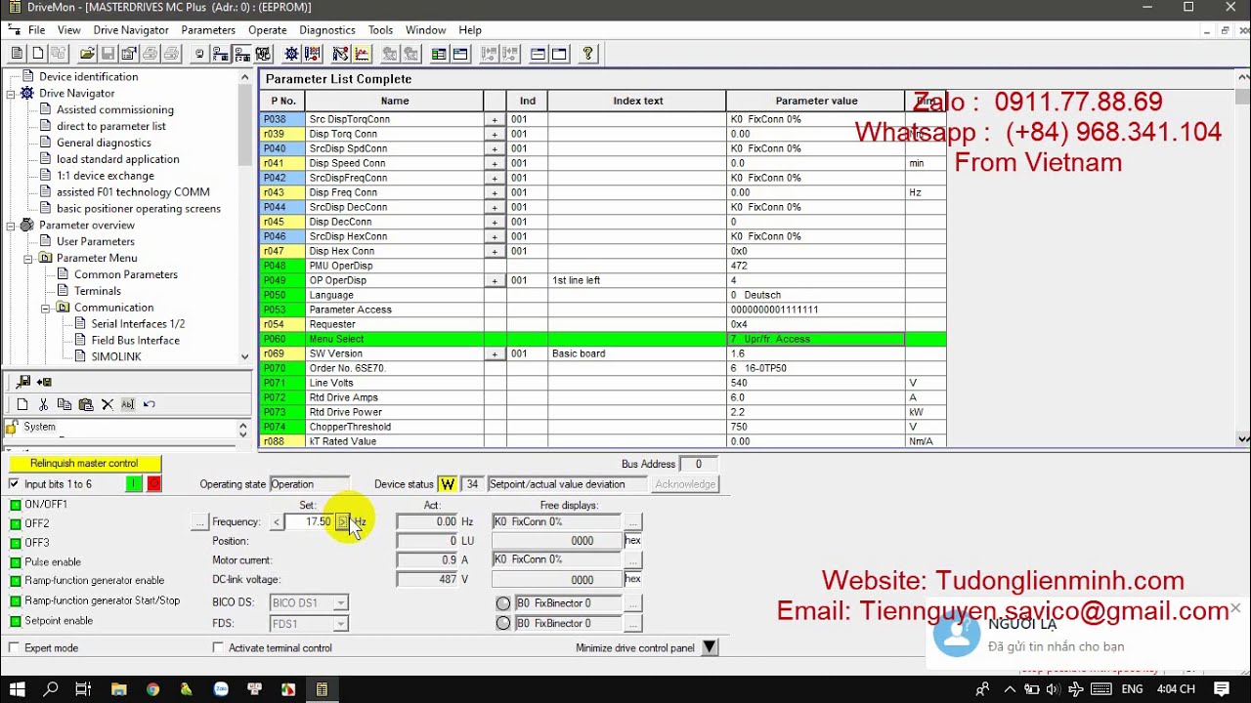Screen dimensions: 1251x703
Task: Toggle Ramp-function generator Start/Stop bit
Action: (15, 601)
